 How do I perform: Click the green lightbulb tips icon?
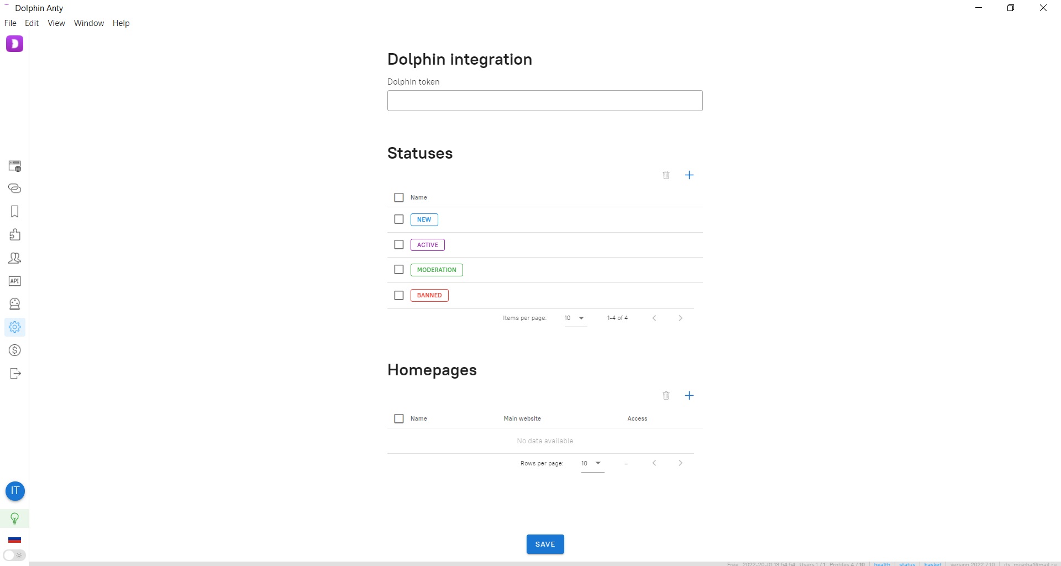[15, 518]
